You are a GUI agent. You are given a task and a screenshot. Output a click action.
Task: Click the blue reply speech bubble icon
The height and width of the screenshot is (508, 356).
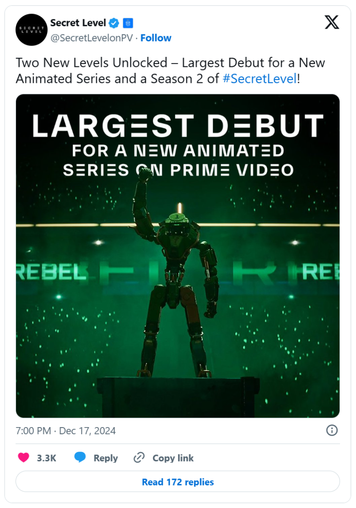(x=80, y=458)
